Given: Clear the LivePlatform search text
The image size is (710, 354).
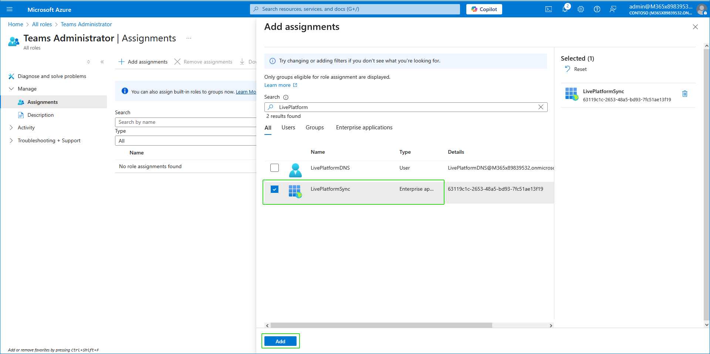Looking at the screenshot, I should (541, 107).
